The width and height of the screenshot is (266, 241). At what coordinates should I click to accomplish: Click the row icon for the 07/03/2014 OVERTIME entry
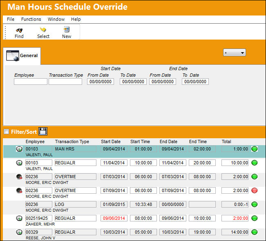point(19,177)
